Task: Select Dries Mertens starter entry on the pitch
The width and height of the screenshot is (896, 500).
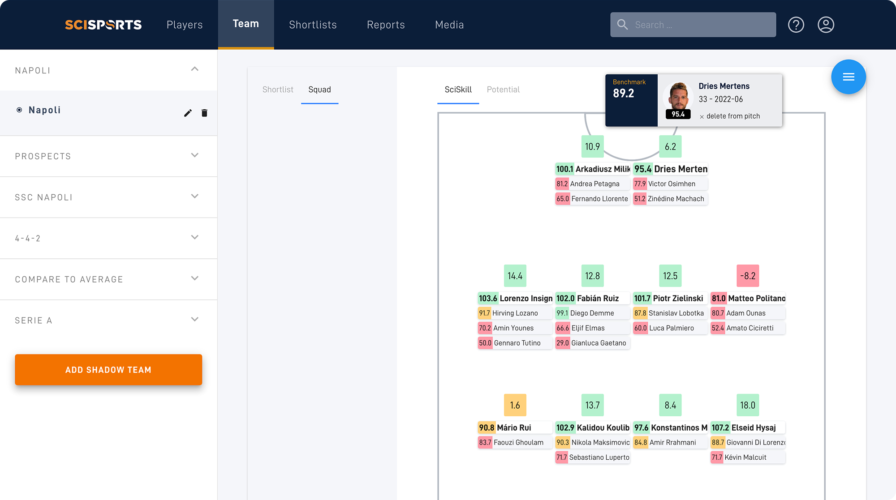Action: [671, 169]
